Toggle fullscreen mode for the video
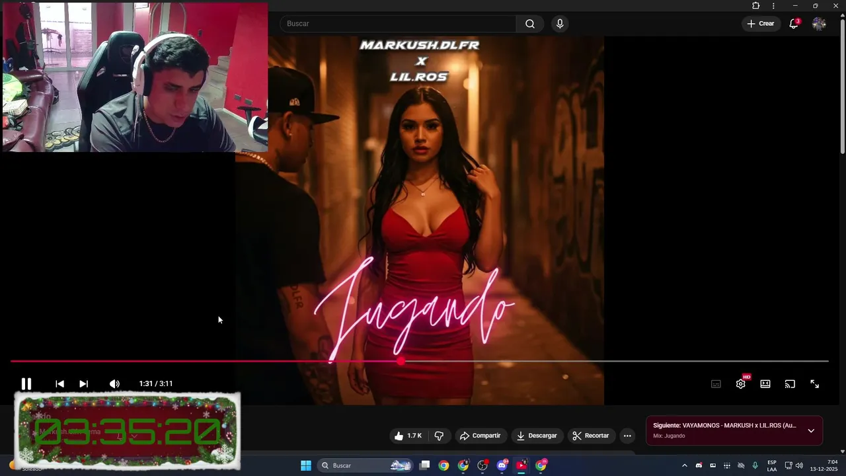Image resolution: width=846 pixels, height=476 pixels. (x=815, y=384)
